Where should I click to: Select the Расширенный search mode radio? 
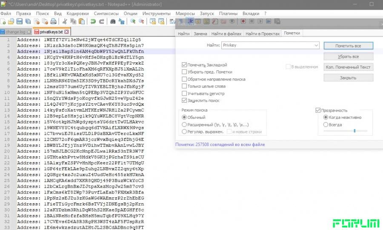pyautogui.click(x=184, y=124)
